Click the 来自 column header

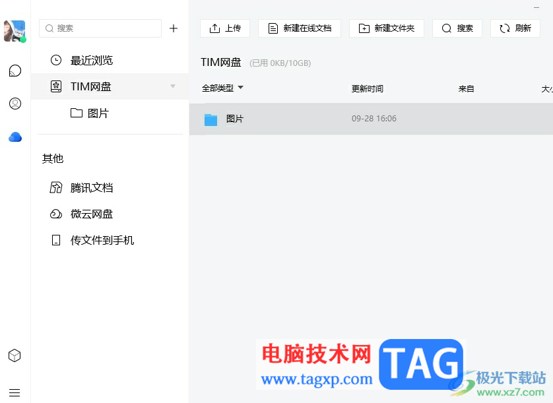click(x=466, y=88)
